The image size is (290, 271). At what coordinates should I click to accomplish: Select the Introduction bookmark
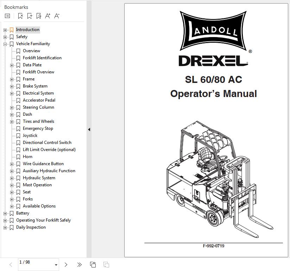pyautogui.click(x=27, y=30)
